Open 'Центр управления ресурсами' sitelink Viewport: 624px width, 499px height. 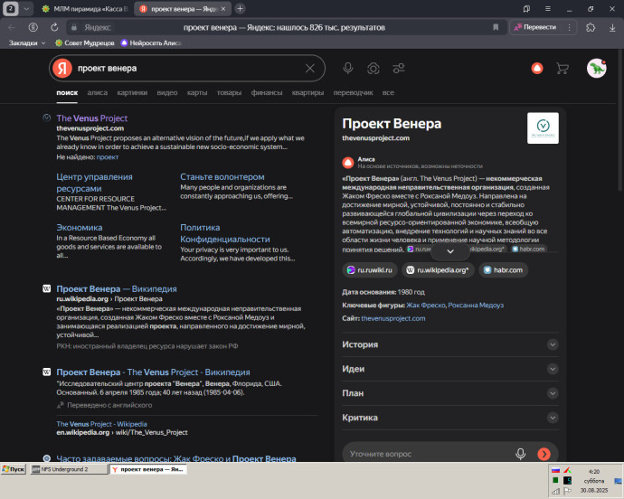tap(94, 183)
